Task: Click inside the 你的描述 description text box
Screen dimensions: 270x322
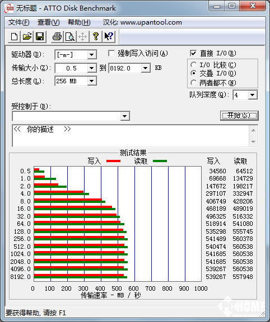Action: pyautogui.click(x=131, y=136)
